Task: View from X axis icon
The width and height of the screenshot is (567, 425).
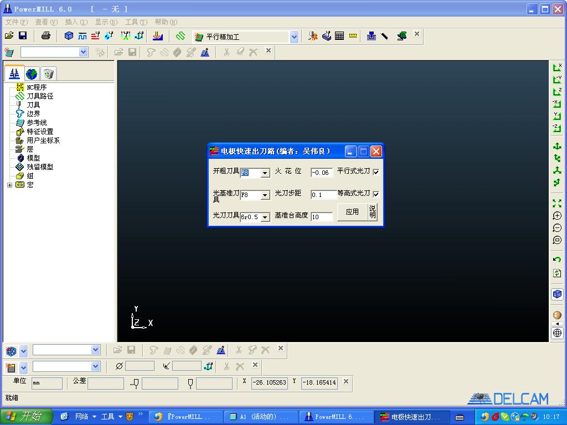Action: click(x=557, y=67)
